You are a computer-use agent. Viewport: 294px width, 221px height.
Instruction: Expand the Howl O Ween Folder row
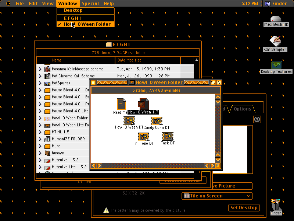point(40,118)
